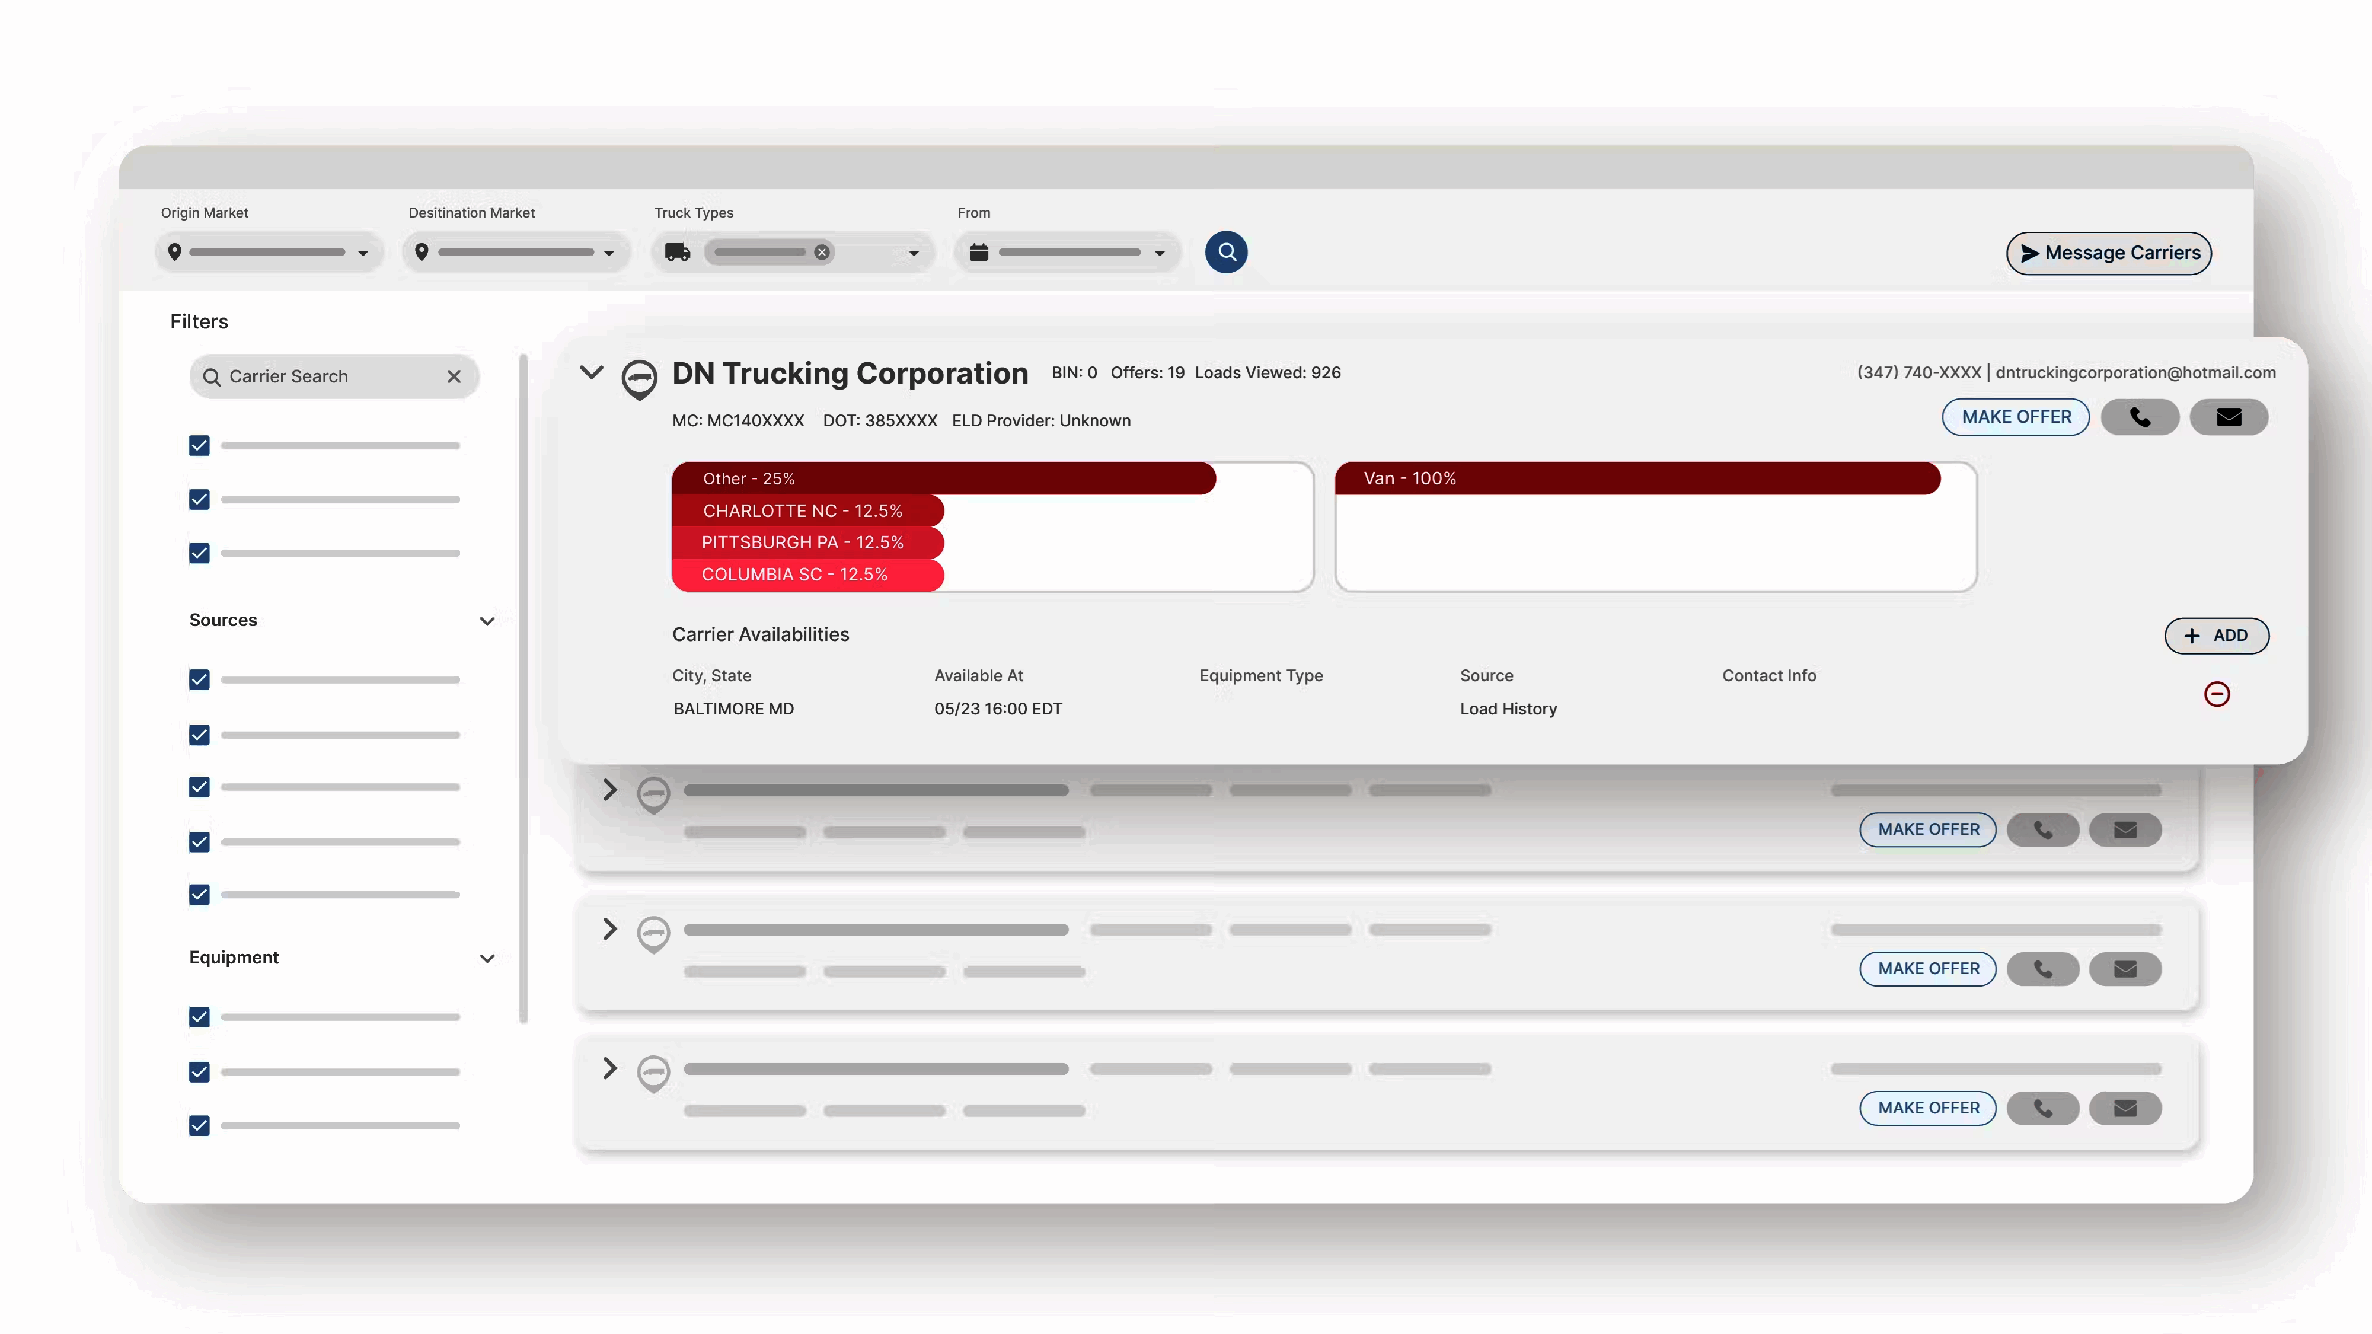Click the blue search magnifier button
Screen dimensions: 2372x1334
tap(1225, 251)
